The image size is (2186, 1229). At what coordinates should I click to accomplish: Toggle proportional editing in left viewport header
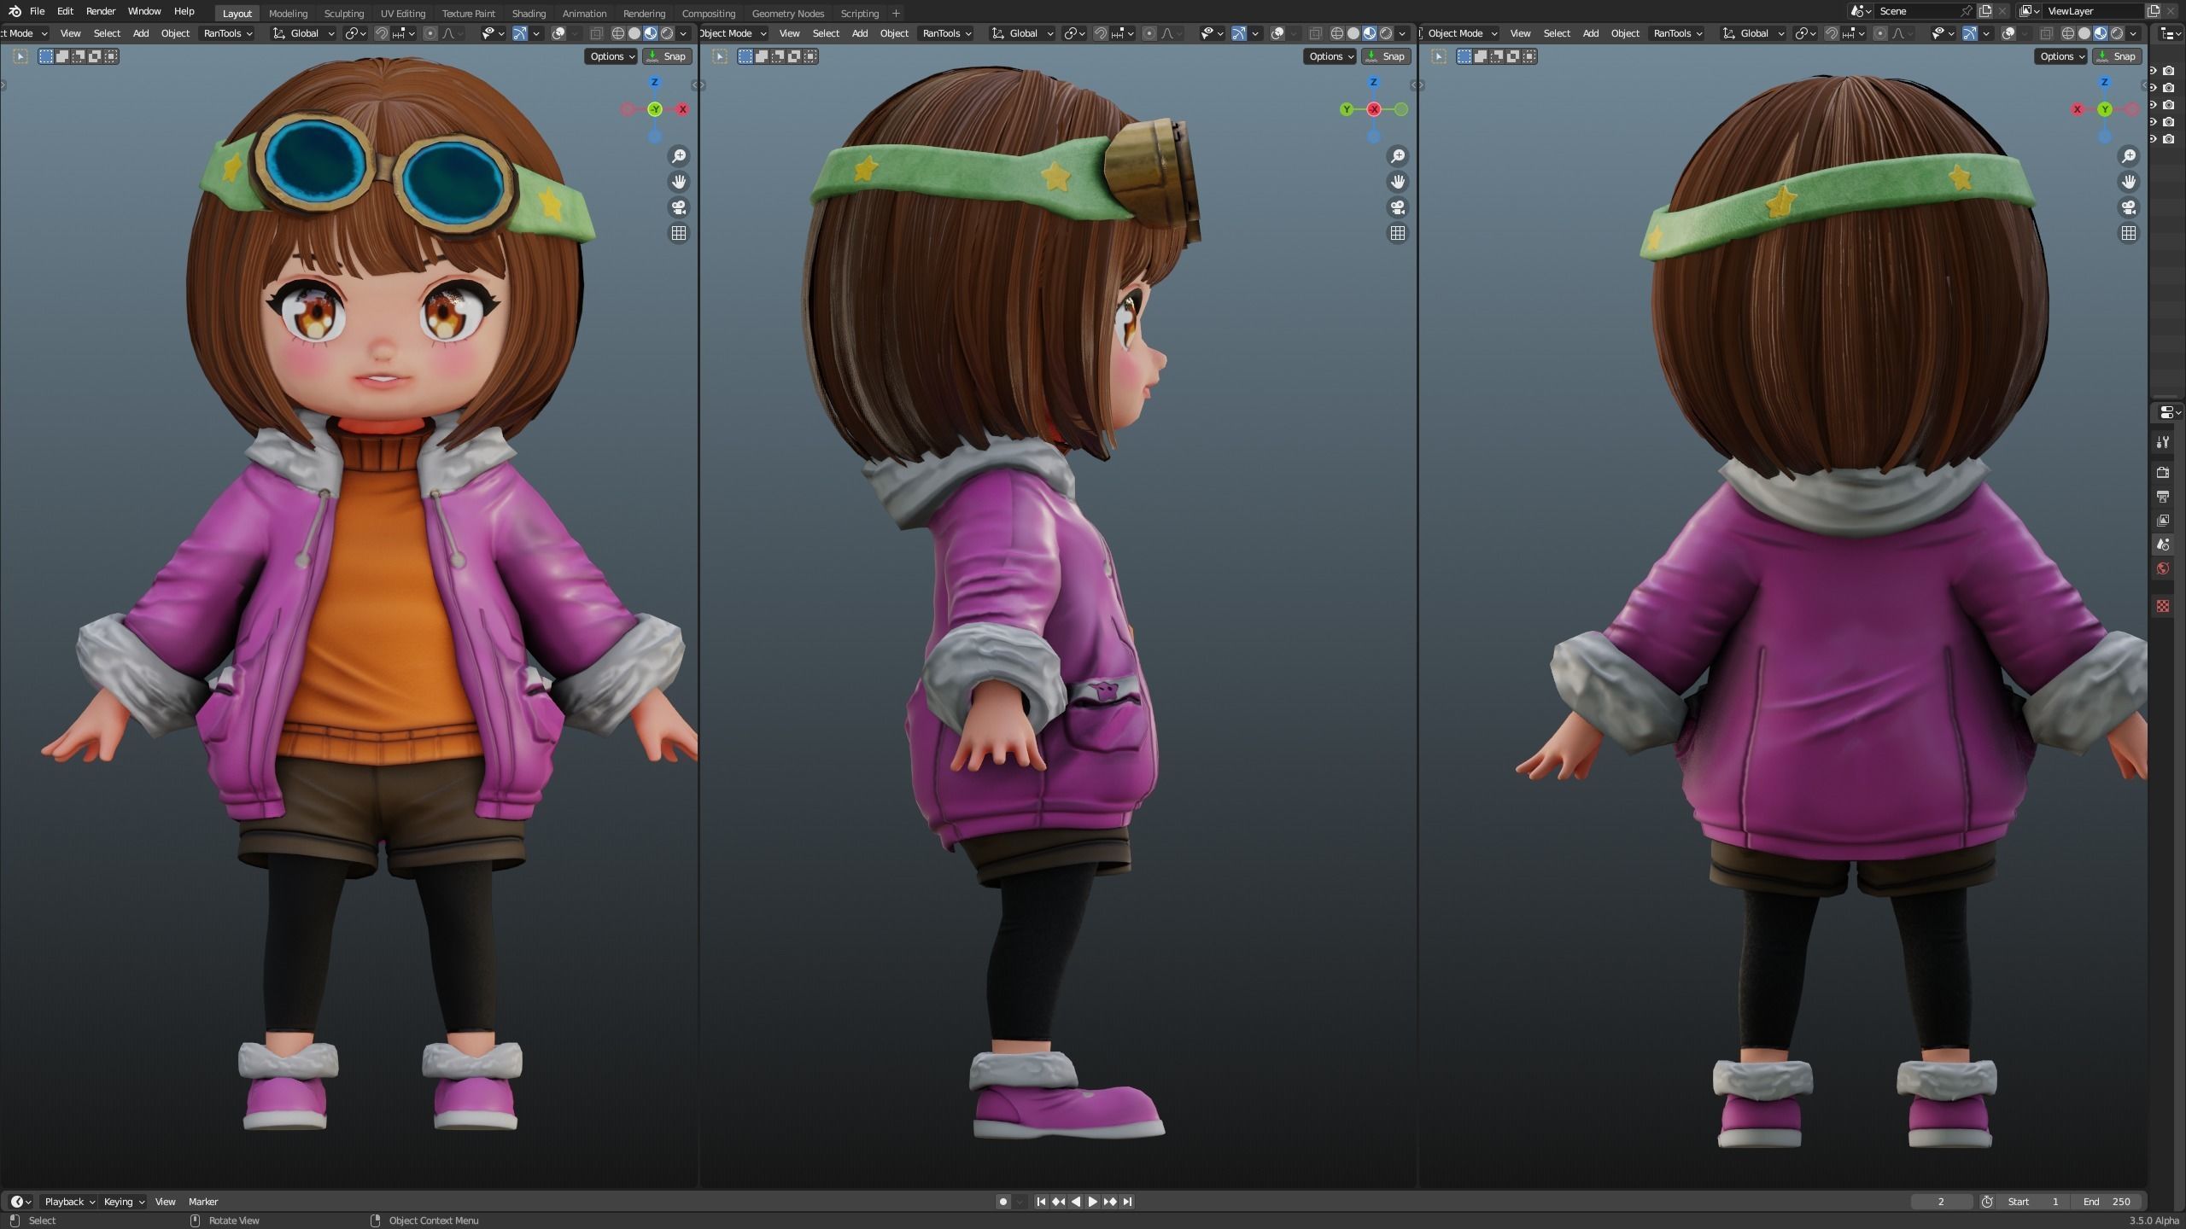tap(430, 33)
